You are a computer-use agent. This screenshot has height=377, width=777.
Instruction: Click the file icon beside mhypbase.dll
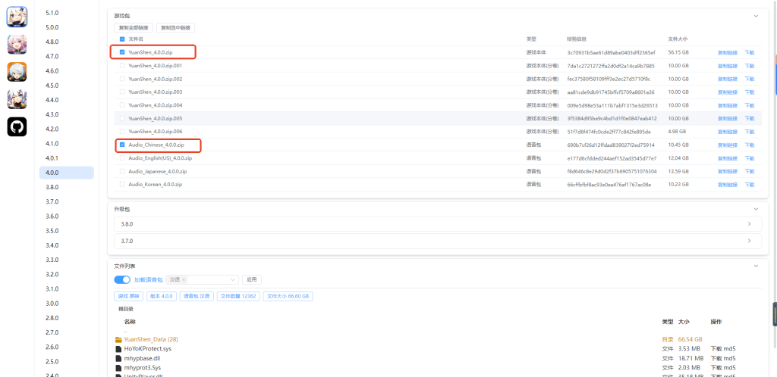pos(118,358)
